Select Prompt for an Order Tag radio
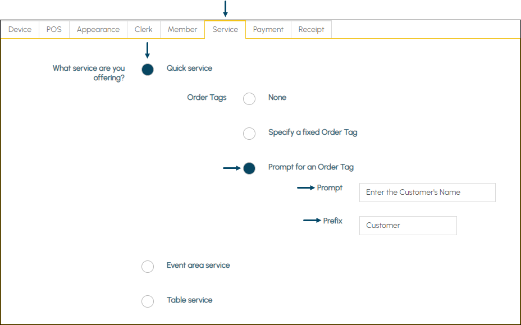 point(249,168)
